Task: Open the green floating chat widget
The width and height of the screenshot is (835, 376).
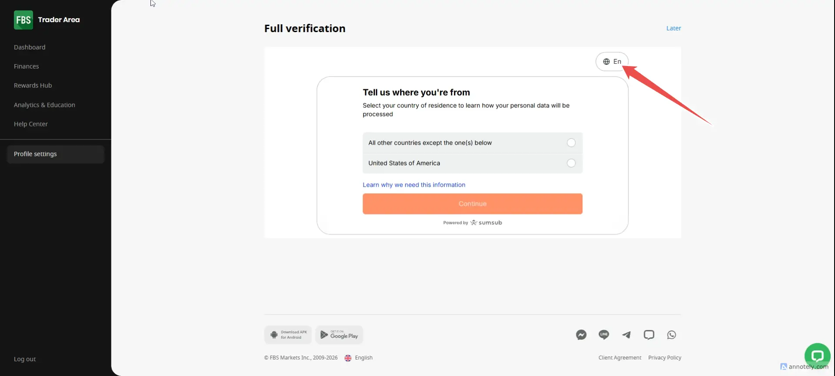Action: (817, 356)
